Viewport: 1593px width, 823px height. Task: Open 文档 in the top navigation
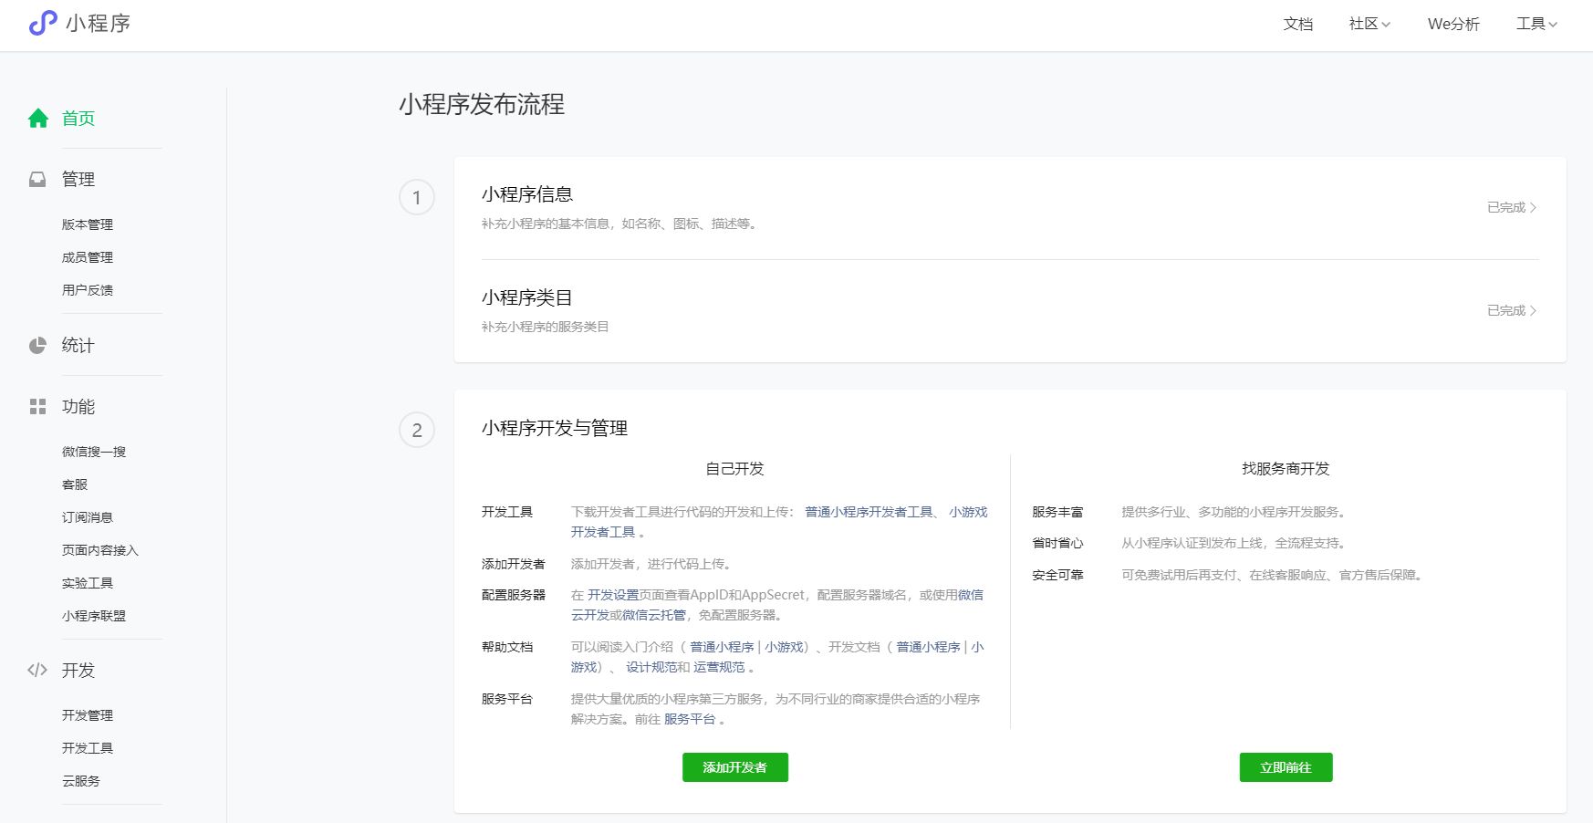click(x=1297, y=24)
